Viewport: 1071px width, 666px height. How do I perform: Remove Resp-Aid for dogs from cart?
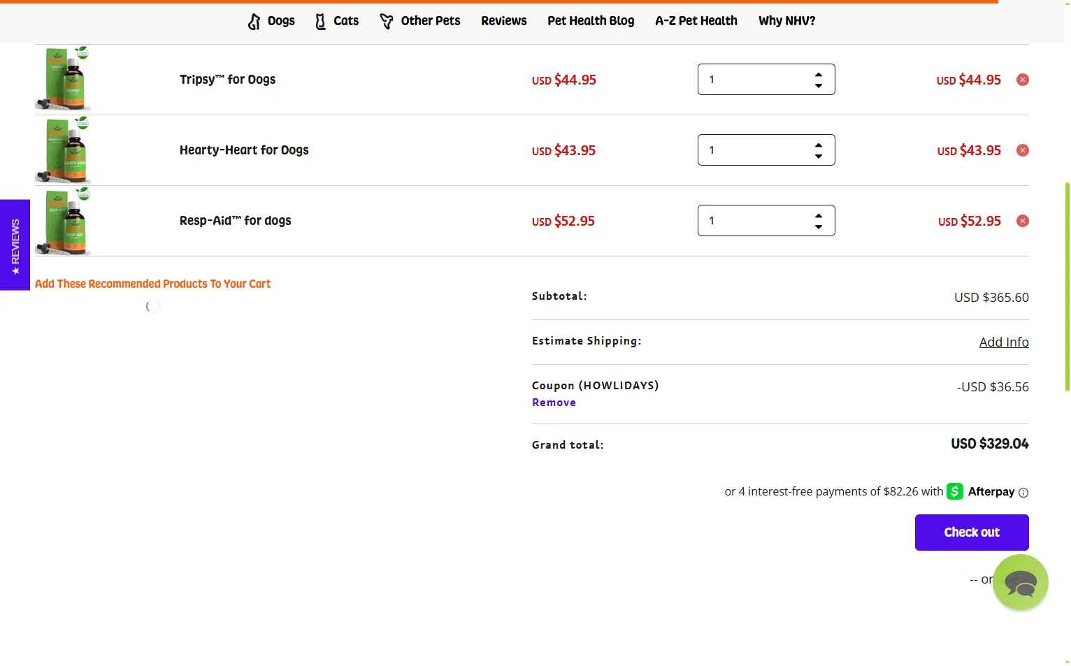1022,221
